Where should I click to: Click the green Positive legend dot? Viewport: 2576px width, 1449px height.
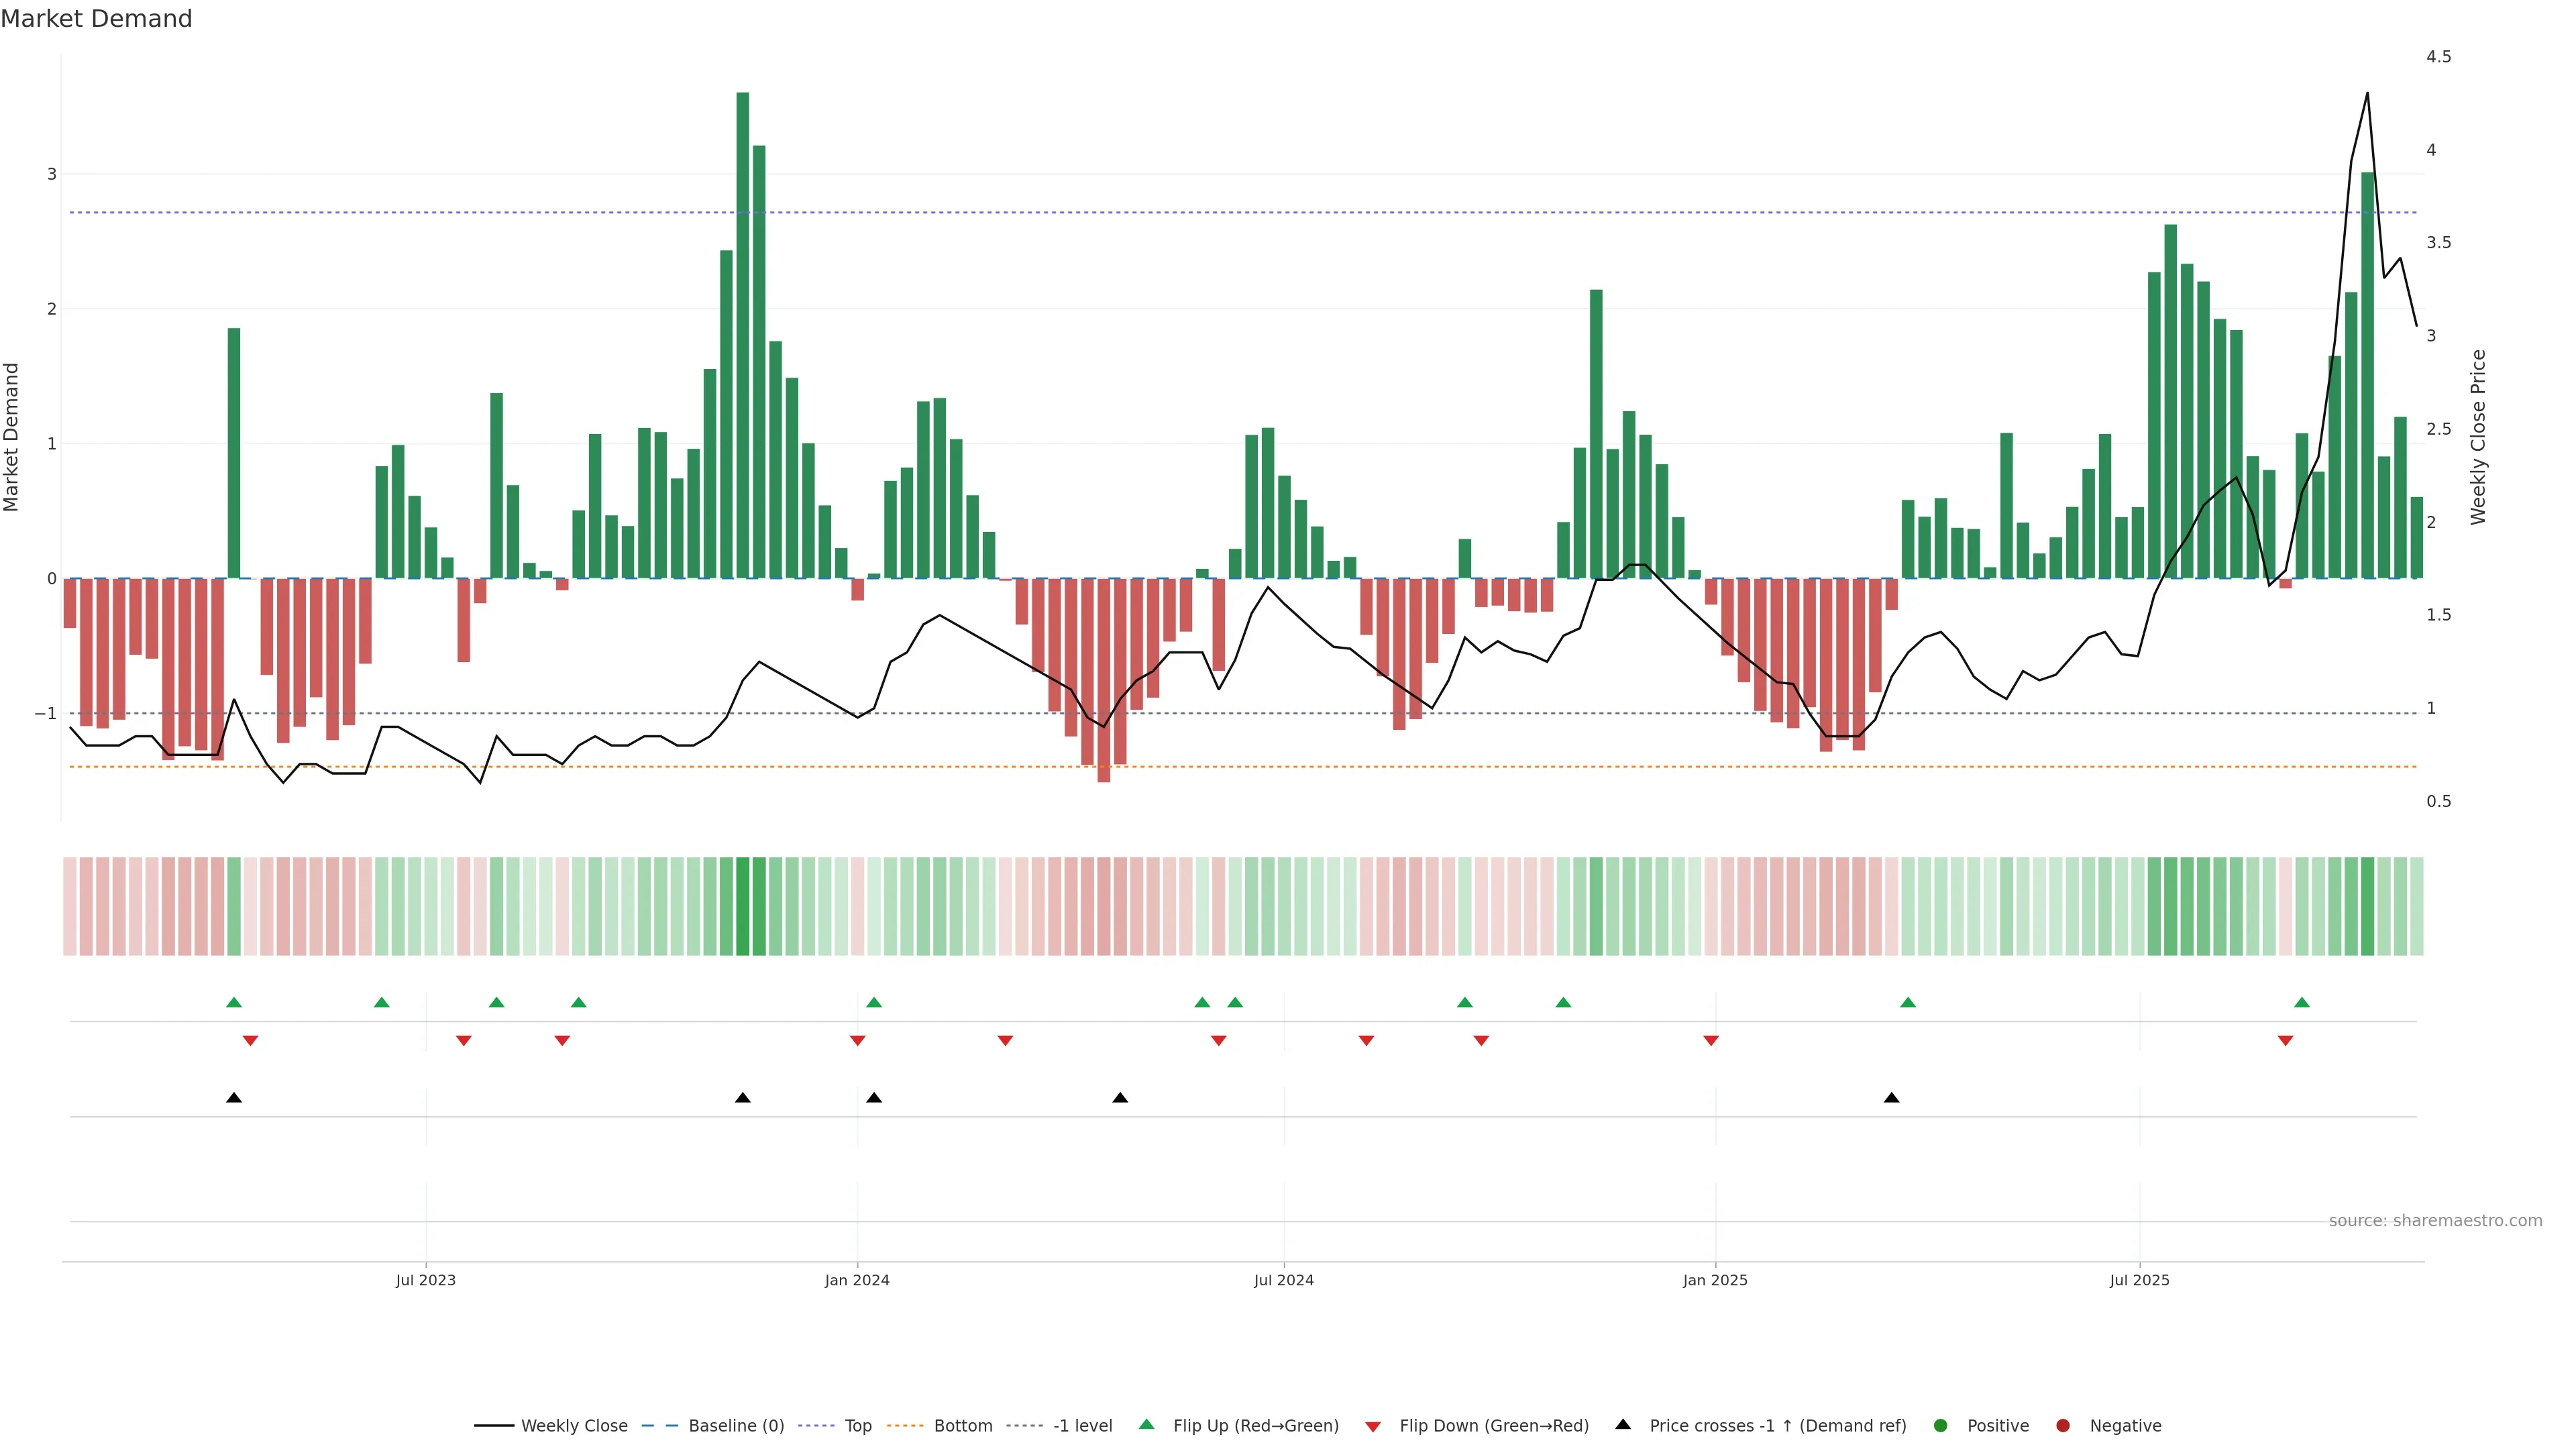click(x=1941, y=1425)
